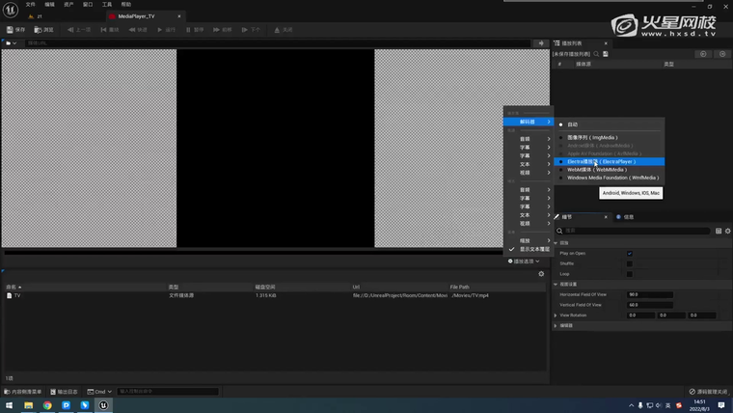Expand the View Rotation property row

pyautogui.click(x=556, y=316)
